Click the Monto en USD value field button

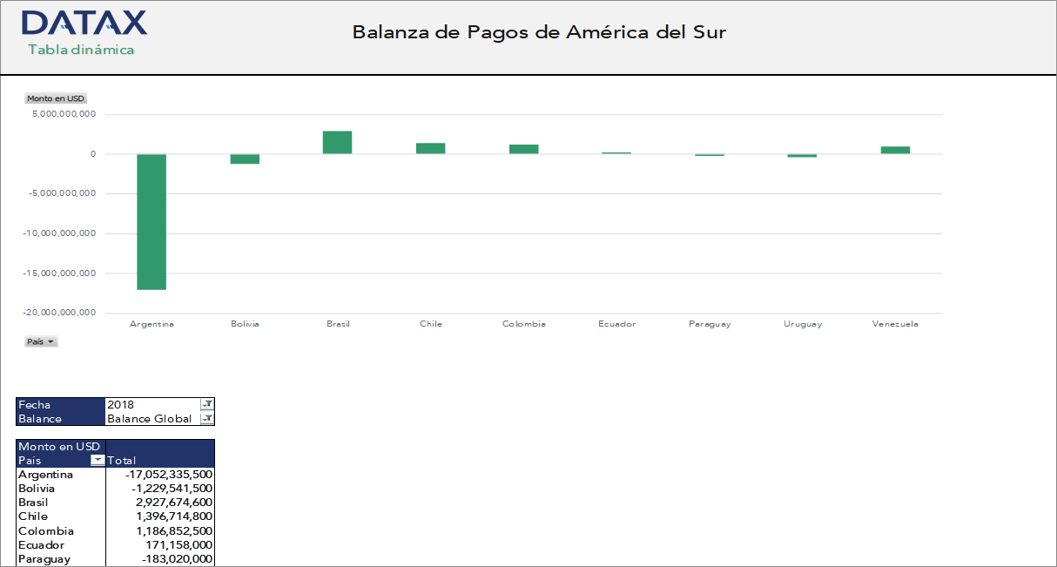(56, 98)
